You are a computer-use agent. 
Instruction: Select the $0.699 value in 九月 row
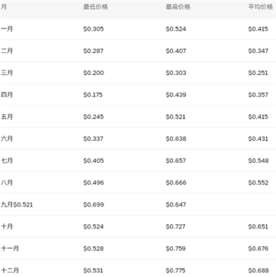94,204
